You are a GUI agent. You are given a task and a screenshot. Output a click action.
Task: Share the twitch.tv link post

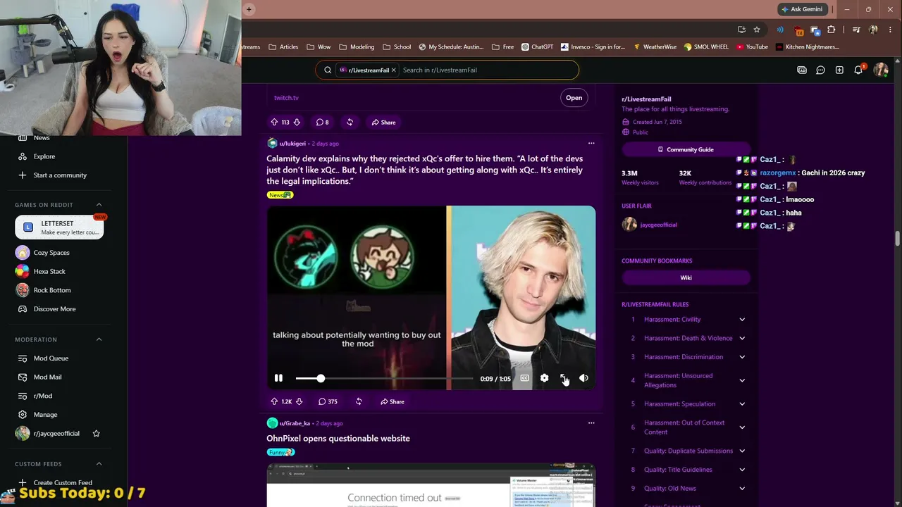pos(384,122)
